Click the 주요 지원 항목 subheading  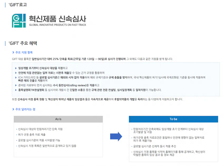point(24,52)
